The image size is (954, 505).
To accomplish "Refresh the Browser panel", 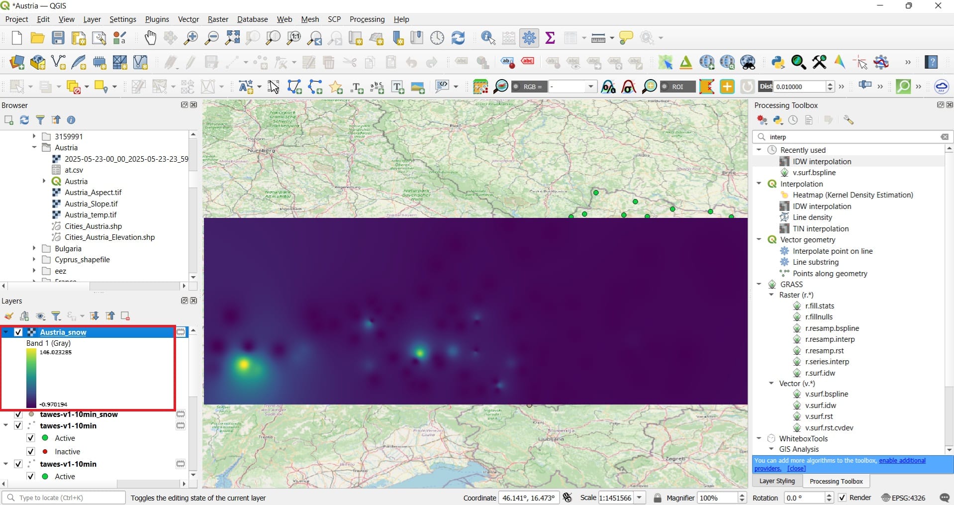I will [24, 120].
